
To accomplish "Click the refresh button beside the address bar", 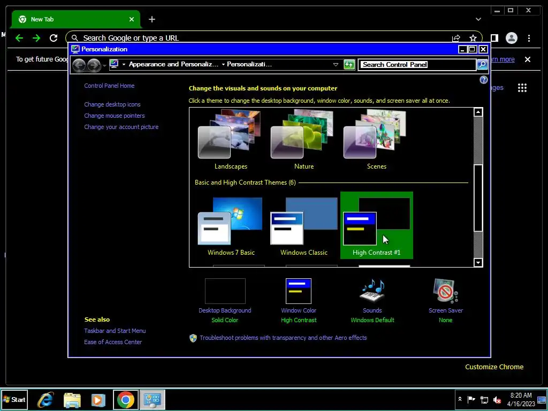I will click(349, 65).
